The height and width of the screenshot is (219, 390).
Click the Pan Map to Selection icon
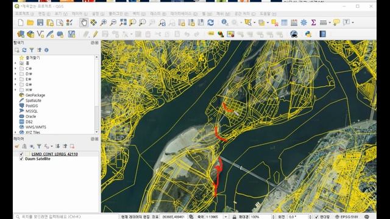[93, 23]
